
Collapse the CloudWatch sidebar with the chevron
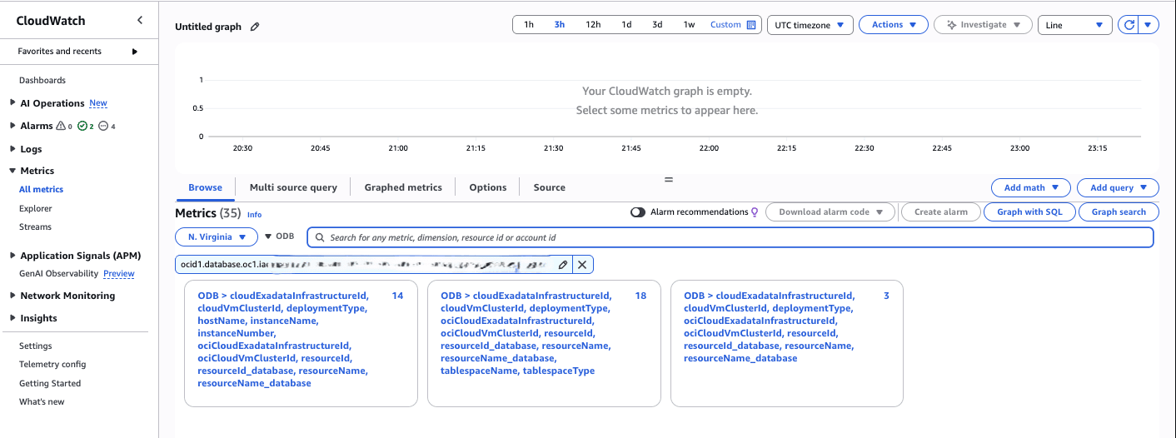point(140,20)
